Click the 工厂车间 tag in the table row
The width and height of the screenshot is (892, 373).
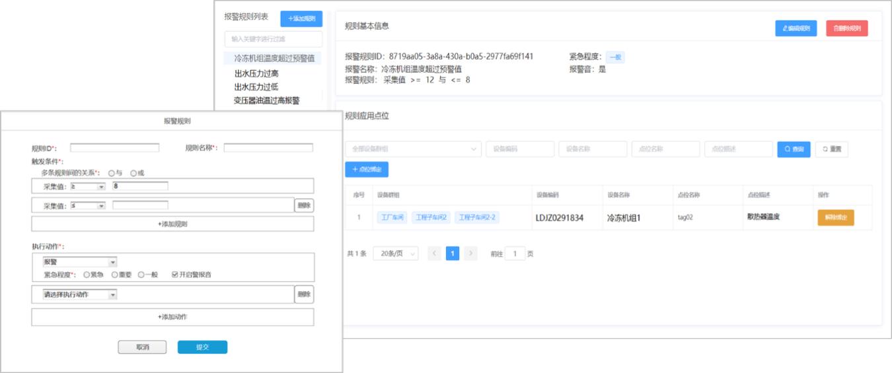point(392,217)
